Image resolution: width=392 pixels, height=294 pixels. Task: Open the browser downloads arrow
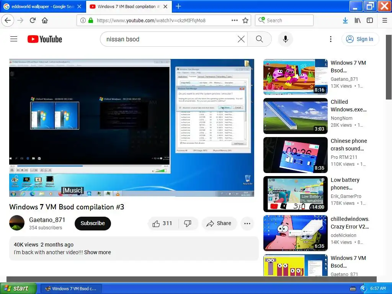(345, 20)
